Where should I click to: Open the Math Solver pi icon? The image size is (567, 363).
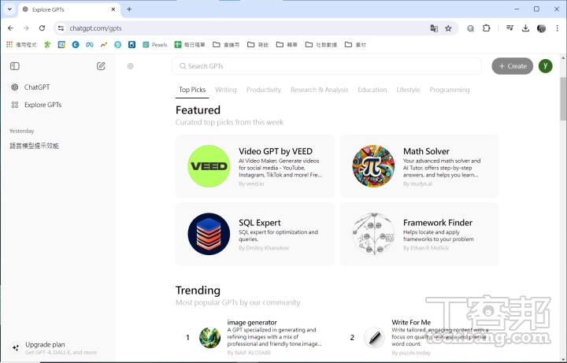tap(373, 166)
